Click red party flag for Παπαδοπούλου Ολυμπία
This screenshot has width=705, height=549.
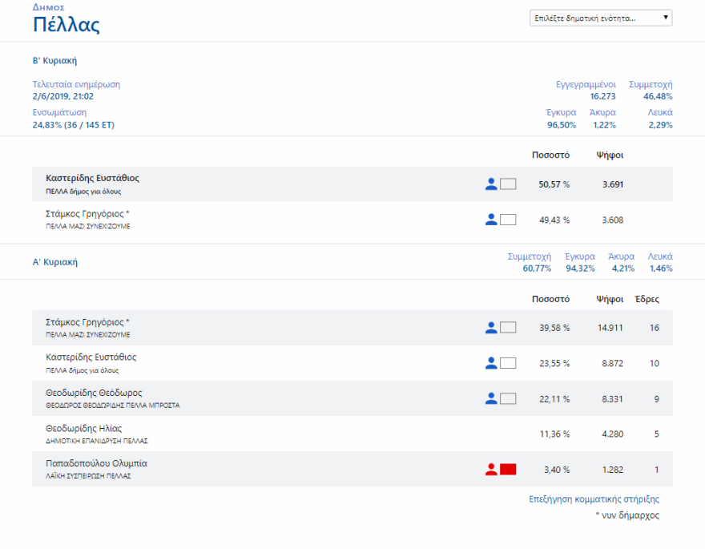point(508,469)
